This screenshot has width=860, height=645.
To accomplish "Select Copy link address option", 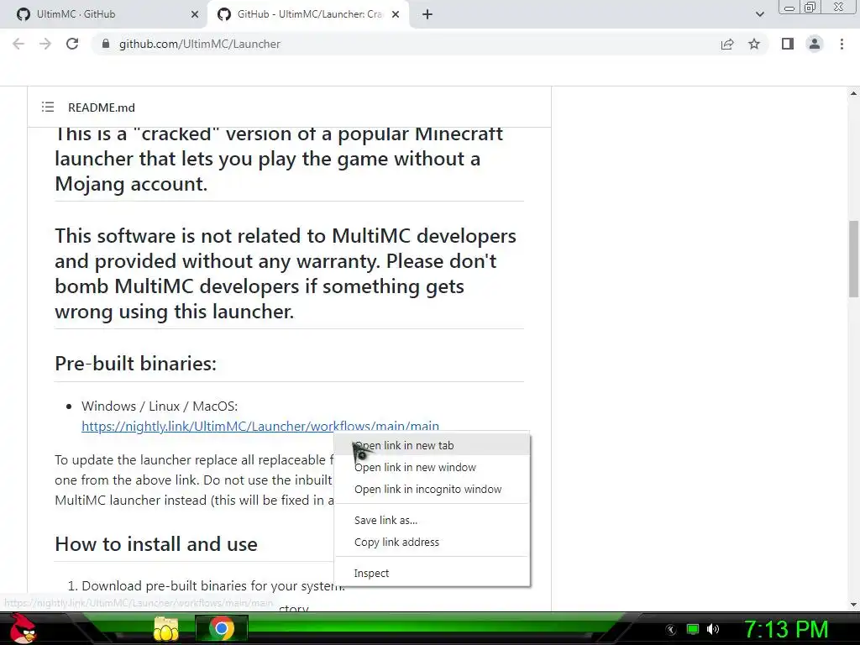I will [433, 542].
